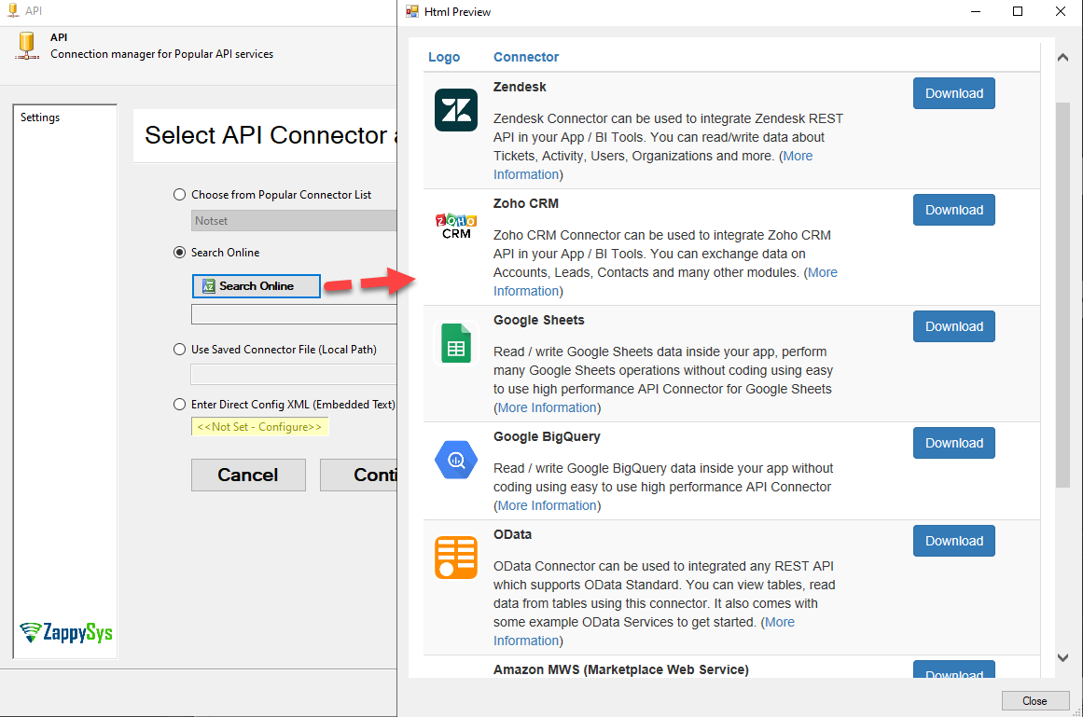Open More Information link for Google BigQuery
This screenshot has width=1083, height=717.
point(547,506)
